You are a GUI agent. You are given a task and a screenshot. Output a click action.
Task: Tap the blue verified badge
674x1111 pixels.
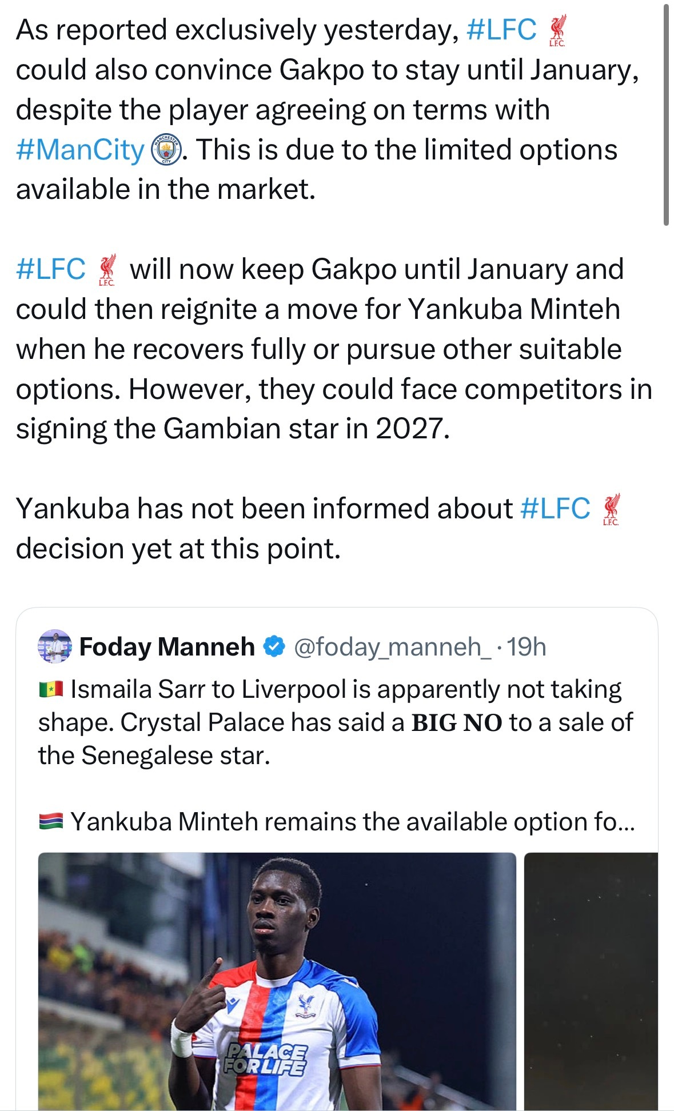pyautogui.click(x=274, y=647)
